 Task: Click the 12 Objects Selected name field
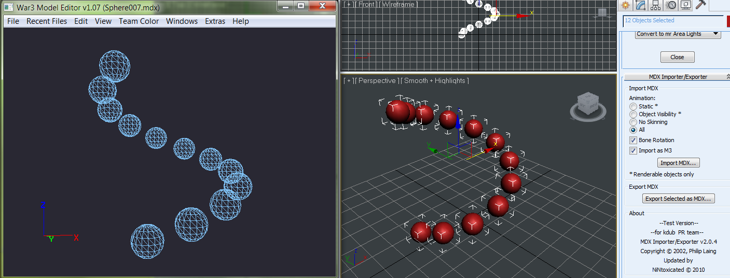[673, 21]
